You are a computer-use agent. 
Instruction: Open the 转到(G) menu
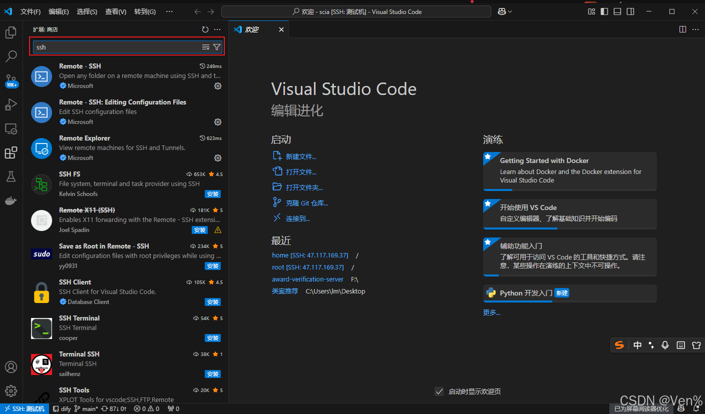pyautogui.click(x=145, y=11)
